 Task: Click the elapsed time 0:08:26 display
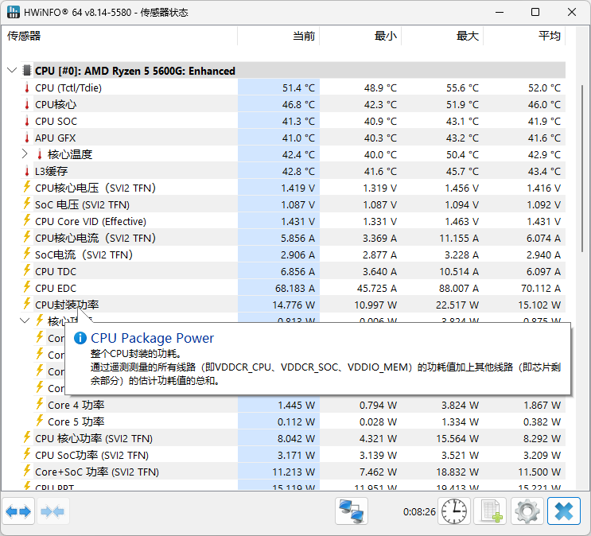coord(419,512)
